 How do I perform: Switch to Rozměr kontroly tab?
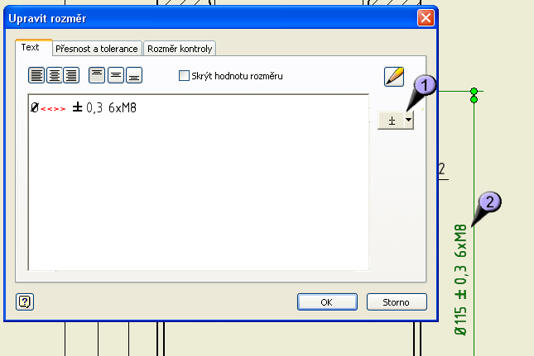pyautogui.click(x=180, y=49)
